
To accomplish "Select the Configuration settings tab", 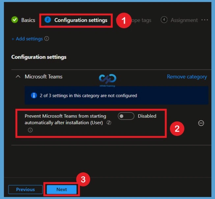I will (x=76, y=20).
